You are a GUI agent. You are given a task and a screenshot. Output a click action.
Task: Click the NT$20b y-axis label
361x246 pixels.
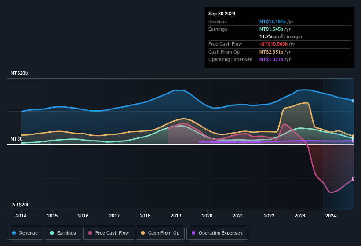click(x=19, y=73)
